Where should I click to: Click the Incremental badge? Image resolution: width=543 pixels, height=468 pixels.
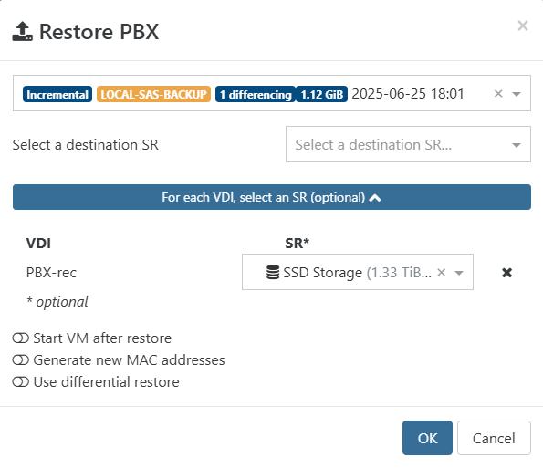point(57,94)
